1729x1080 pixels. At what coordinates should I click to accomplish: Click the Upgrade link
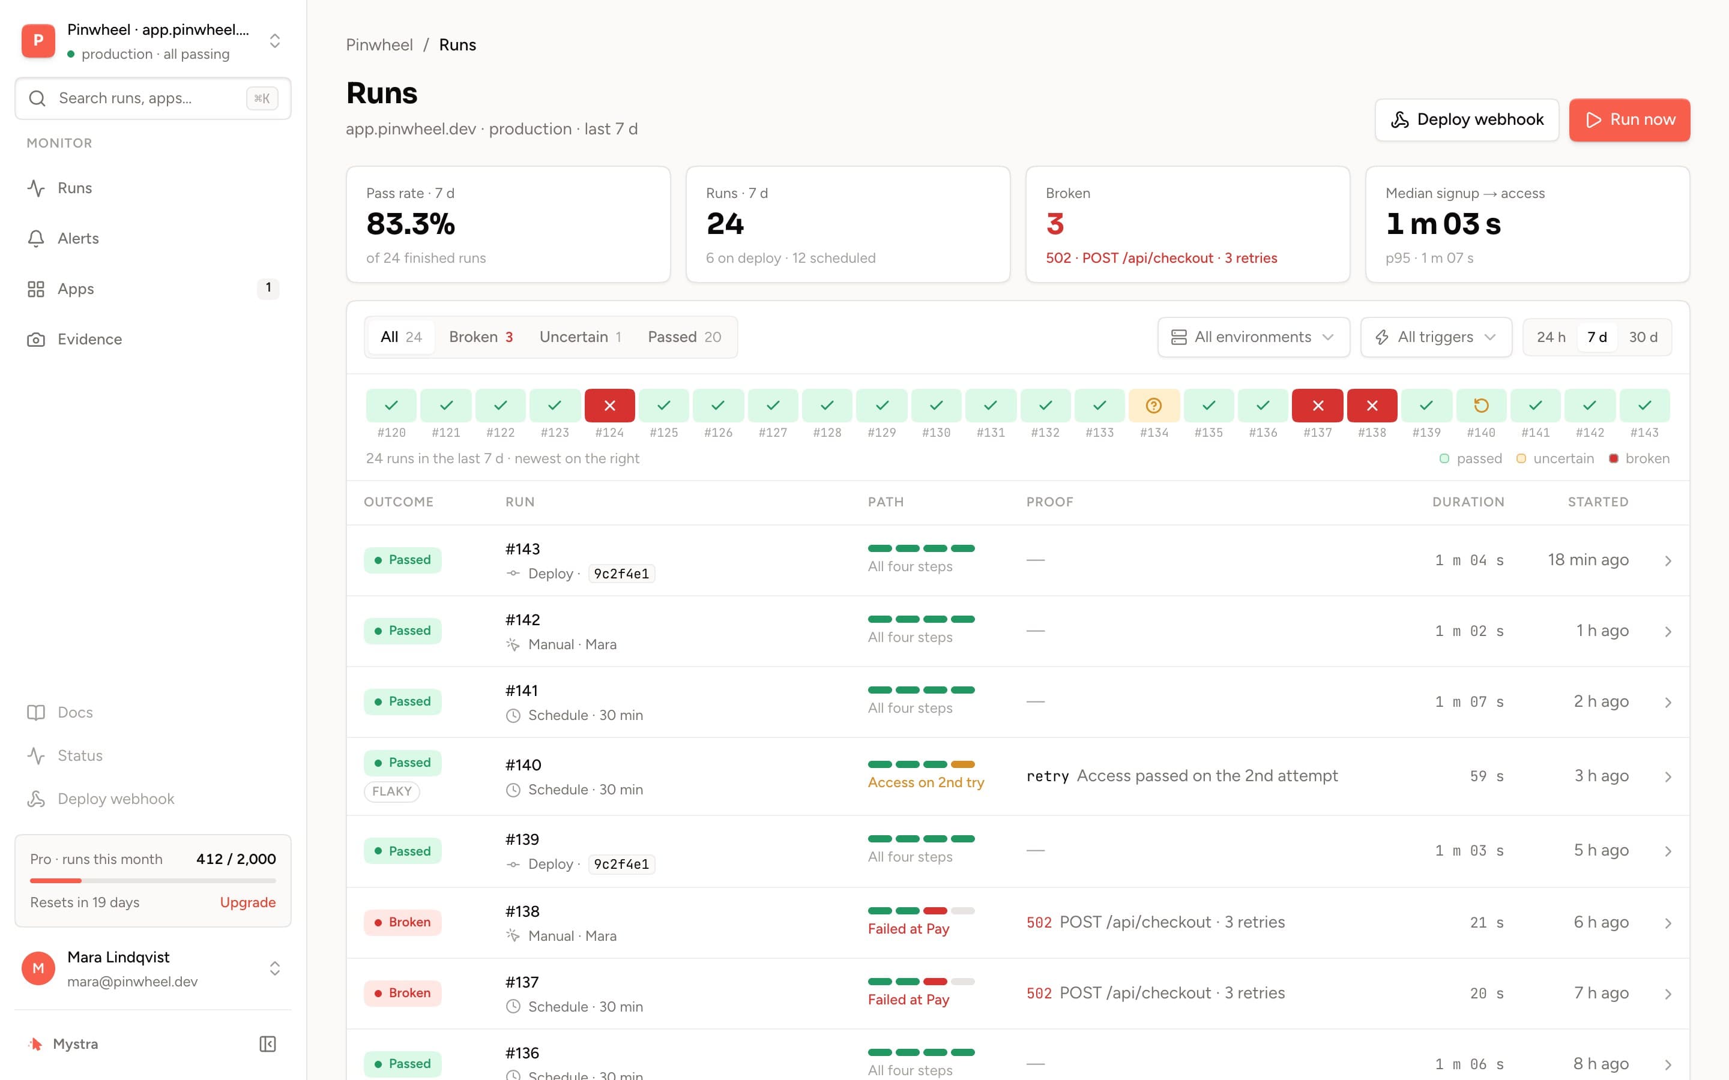pos(247,902)
